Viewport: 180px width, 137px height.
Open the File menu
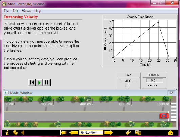click(6, 11)
